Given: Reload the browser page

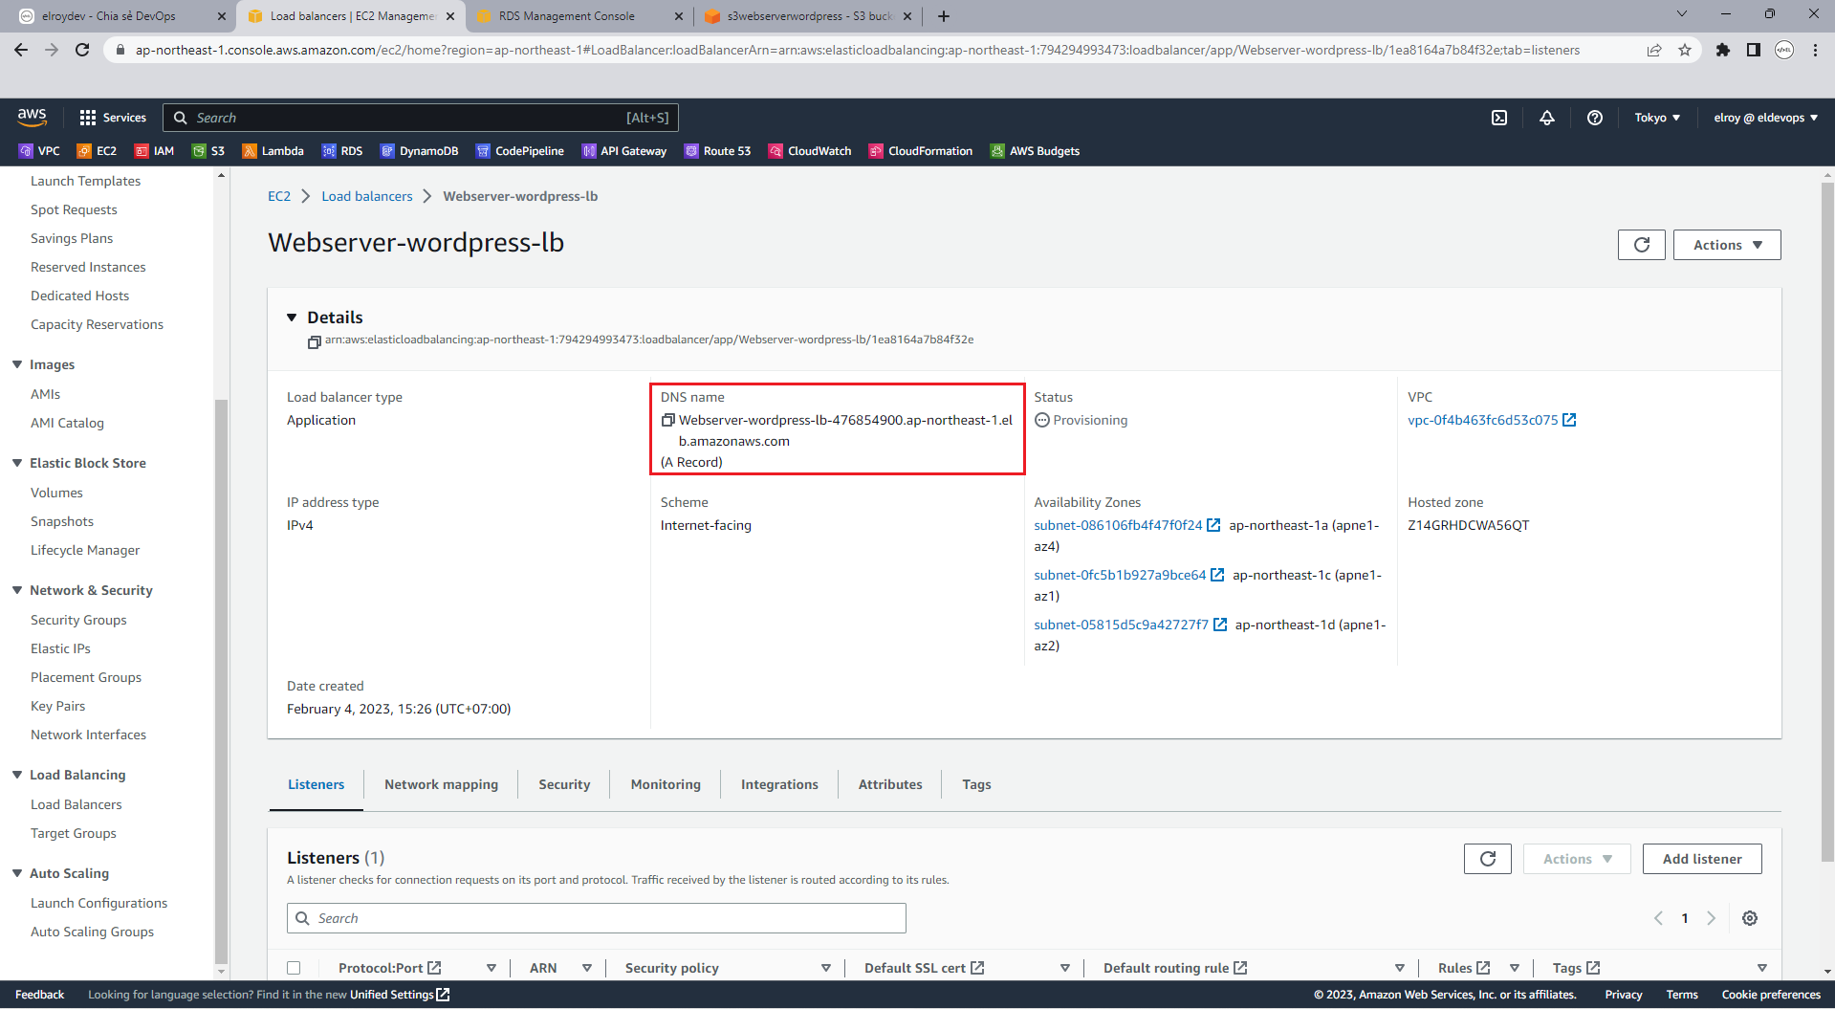Looking at the screenshot, I should click(x=82, y=50).
